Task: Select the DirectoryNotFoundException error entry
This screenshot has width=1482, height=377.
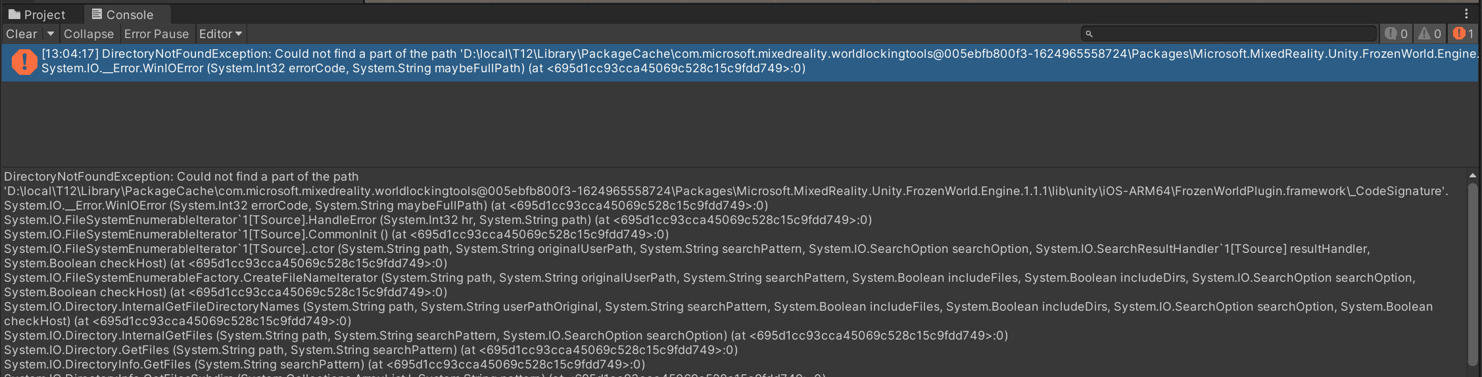Action: point(740,62)
